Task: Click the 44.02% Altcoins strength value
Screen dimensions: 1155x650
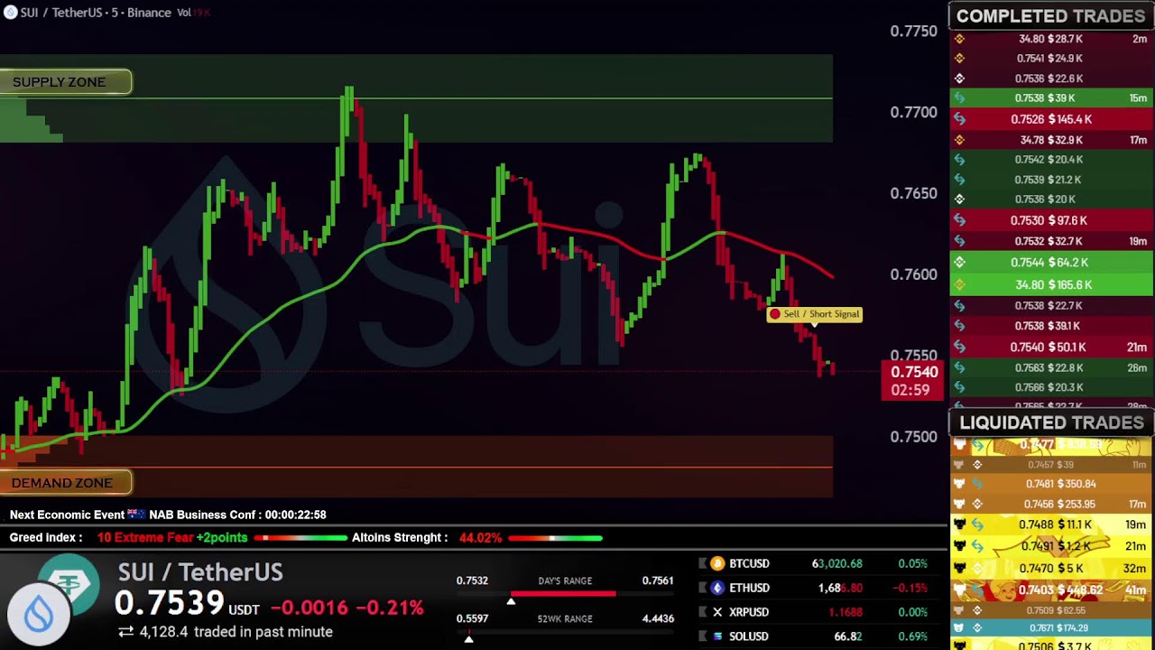Action: pos(480,538)
